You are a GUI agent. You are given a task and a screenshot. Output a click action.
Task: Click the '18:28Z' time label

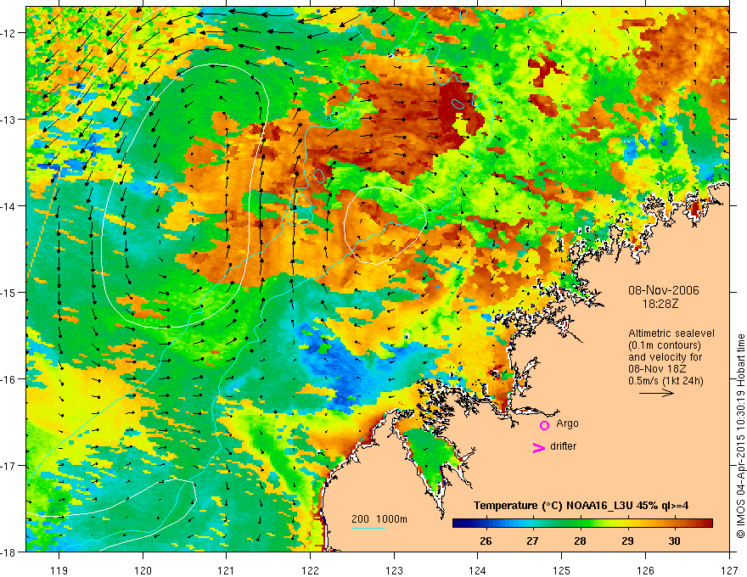tap(660, 303)
